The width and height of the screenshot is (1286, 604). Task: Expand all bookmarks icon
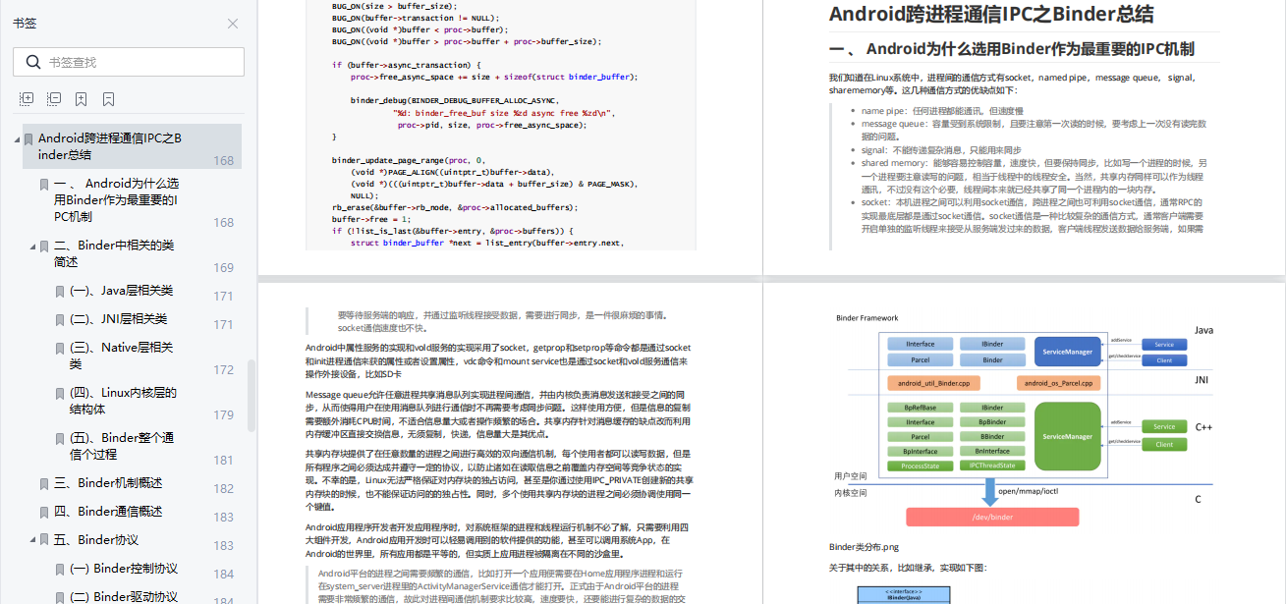coord(27,98)
